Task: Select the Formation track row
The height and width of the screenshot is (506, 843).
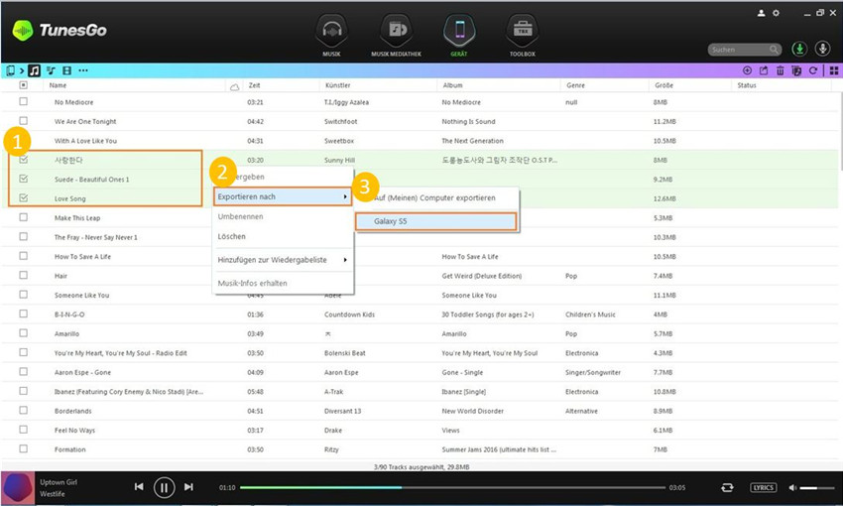Action: coord(420,449)
